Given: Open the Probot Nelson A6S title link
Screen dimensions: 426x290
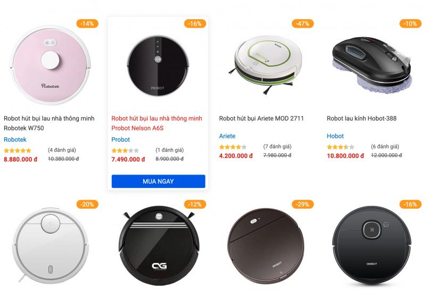Looking at the screenshot, I should click(x=157, y=123).
